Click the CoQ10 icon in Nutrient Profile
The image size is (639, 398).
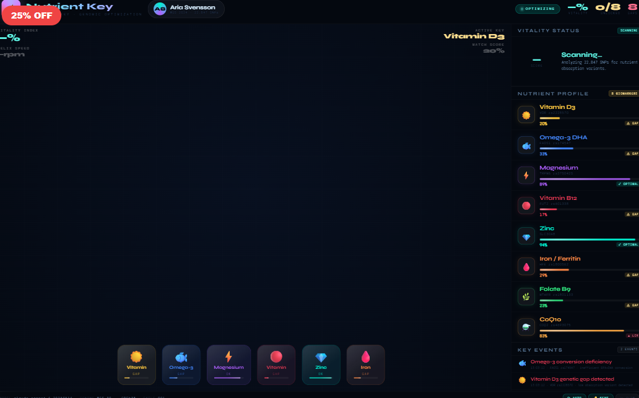(x=526, y=327)
